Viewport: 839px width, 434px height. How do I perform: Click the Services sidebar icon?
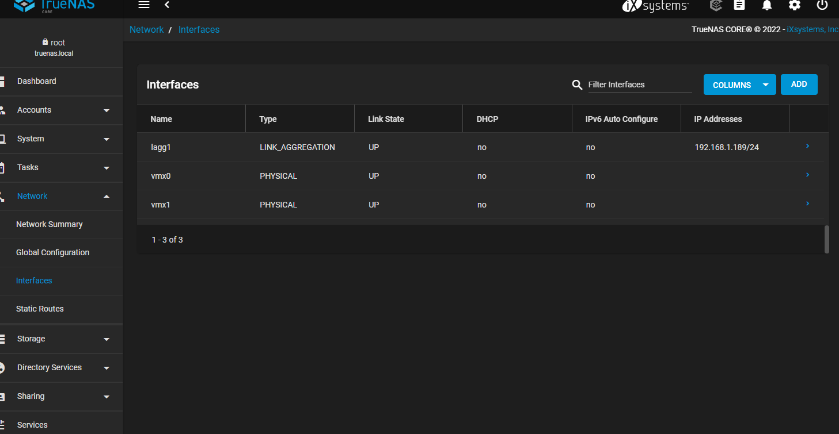tap(2, 425)
